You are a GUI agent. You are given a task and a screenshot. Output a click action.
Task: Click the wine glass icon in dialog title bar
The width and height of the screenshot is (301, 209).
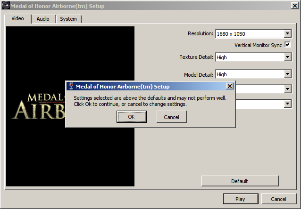coord(71,86)
